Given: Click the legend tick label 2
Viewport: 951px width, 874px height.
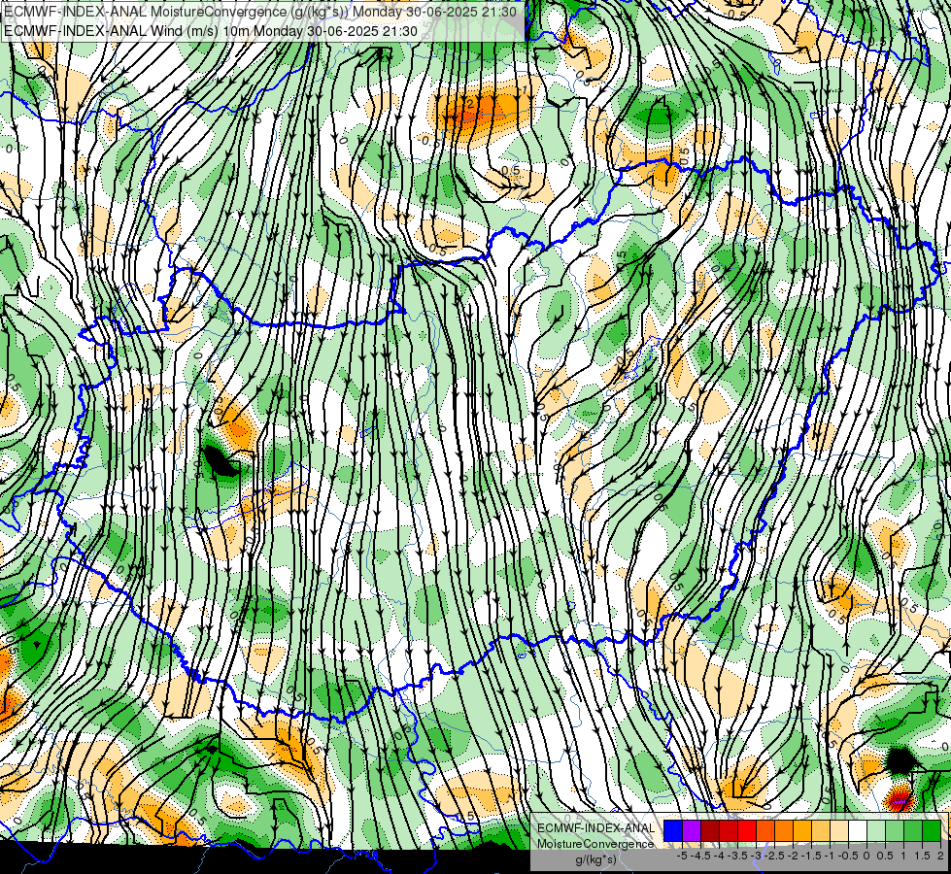Looking at the screenshot, I should (940, 856).
